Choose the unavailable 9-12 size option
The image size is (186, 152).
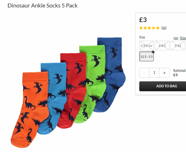[x=178, y=46]
